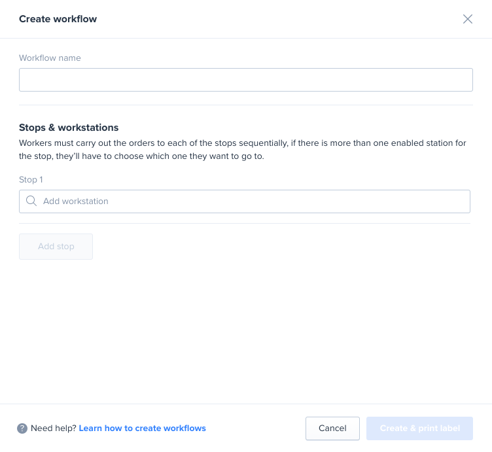Click the Add stop button

[56, 247]
